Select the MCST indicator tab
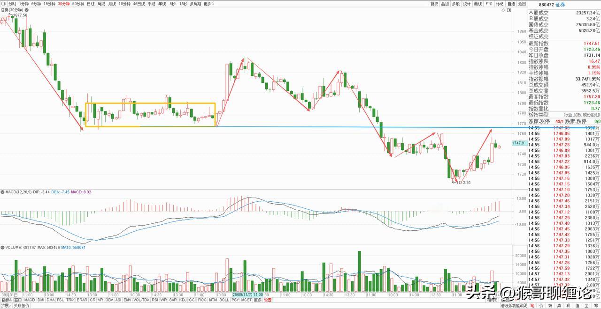 247,300
